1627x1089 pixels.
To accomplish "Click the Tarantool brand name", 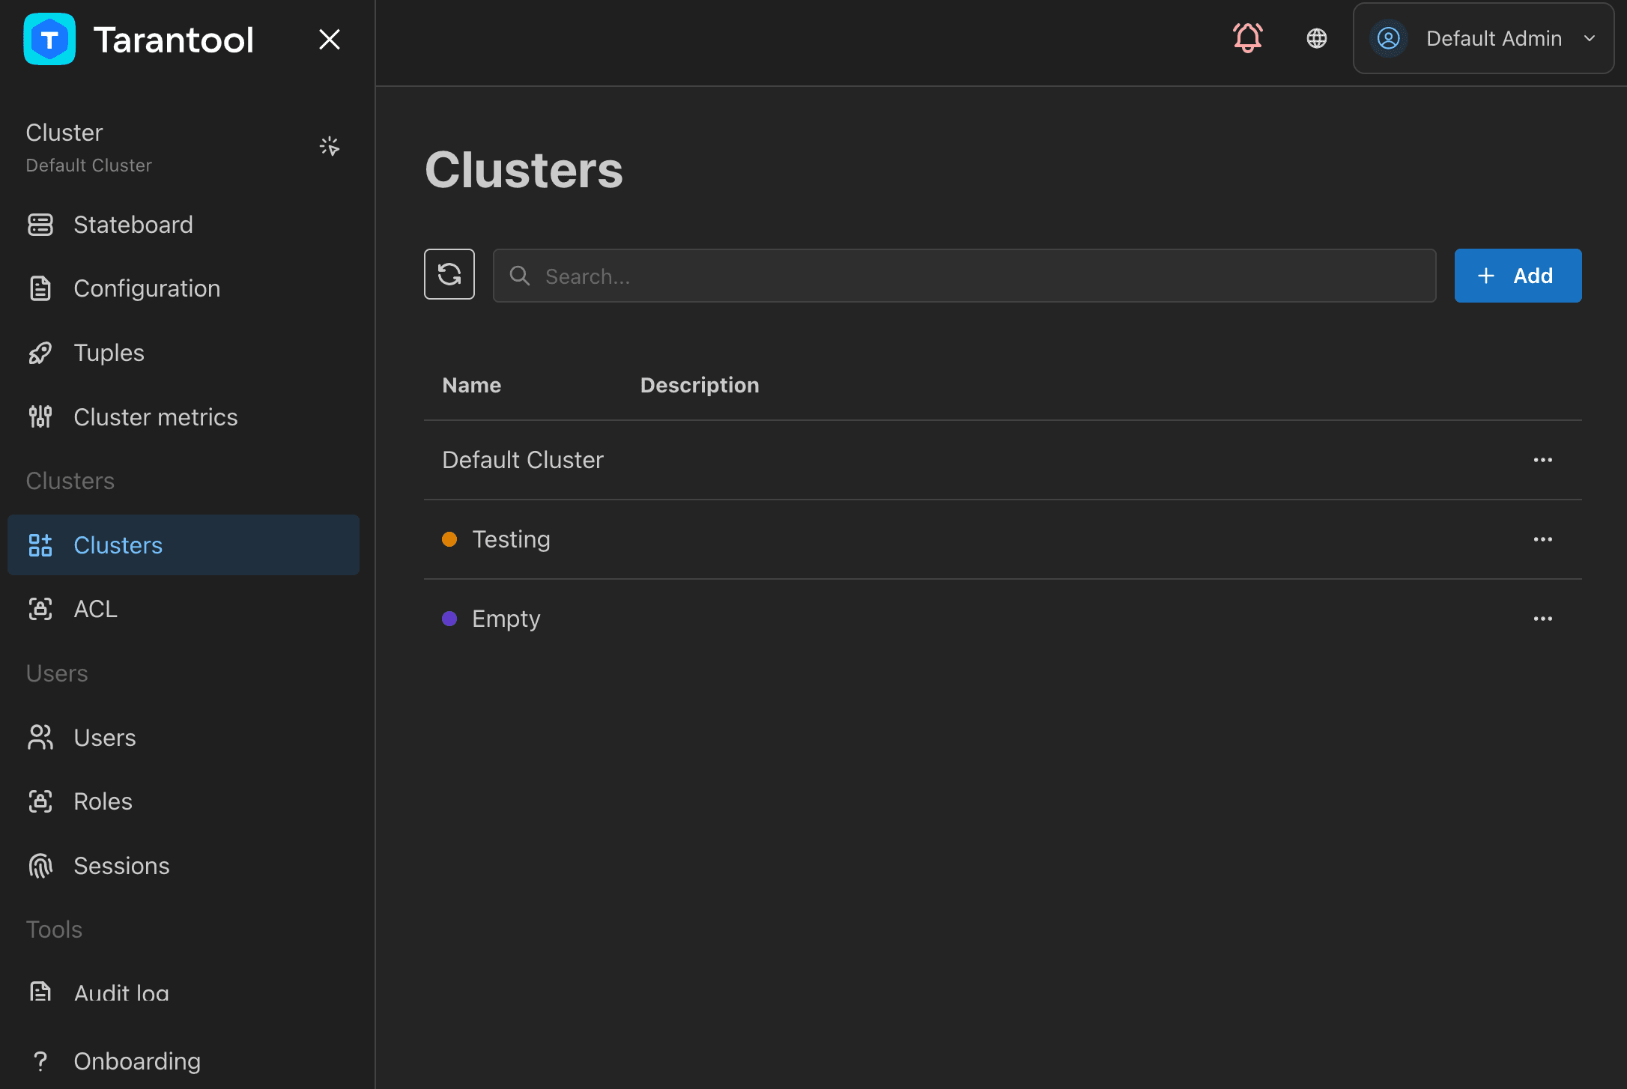I will tap(174, 40).
